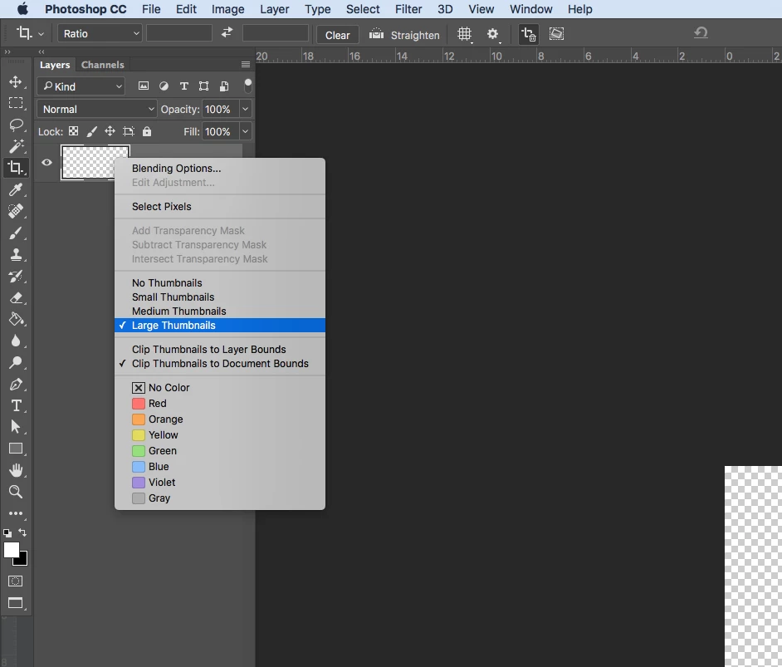Screen dimensions: 782x667
Task: Reset the crop using undo arrow
Action: pyautogui.click(x=701, y=33)
